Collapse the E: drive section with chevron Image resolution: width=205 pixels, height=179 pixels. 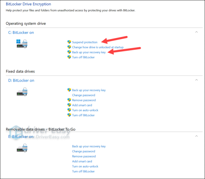196,136
